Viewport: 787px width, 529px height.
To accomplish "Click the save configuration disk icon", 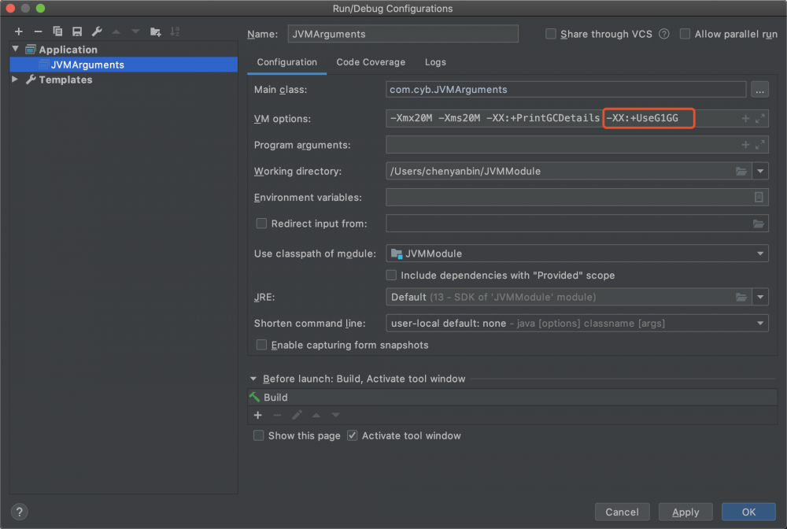I will tap(77, 31).
